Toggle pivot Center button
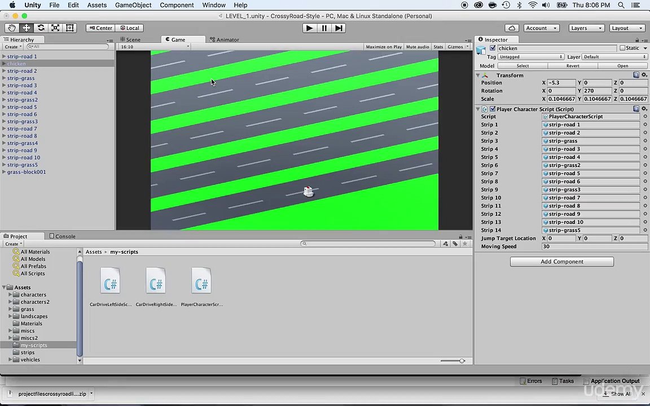 [100, 28]
